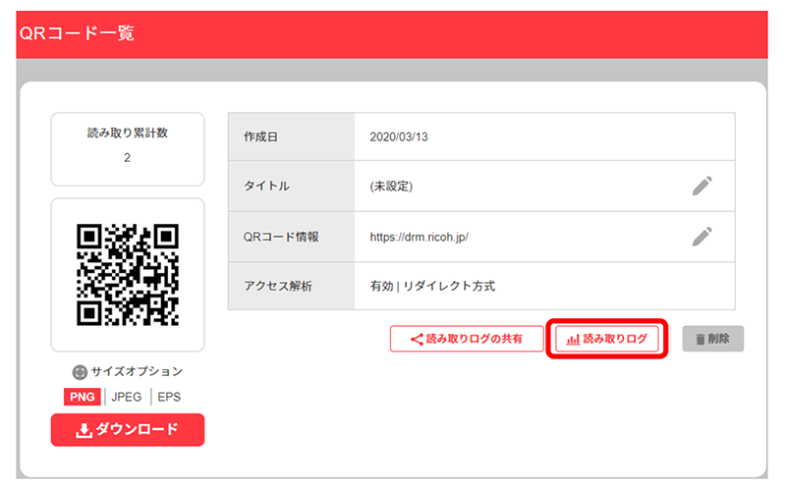The image size is (786, 488).
Task: Click the 読み取り累計数 label
Action: (128, 133)
